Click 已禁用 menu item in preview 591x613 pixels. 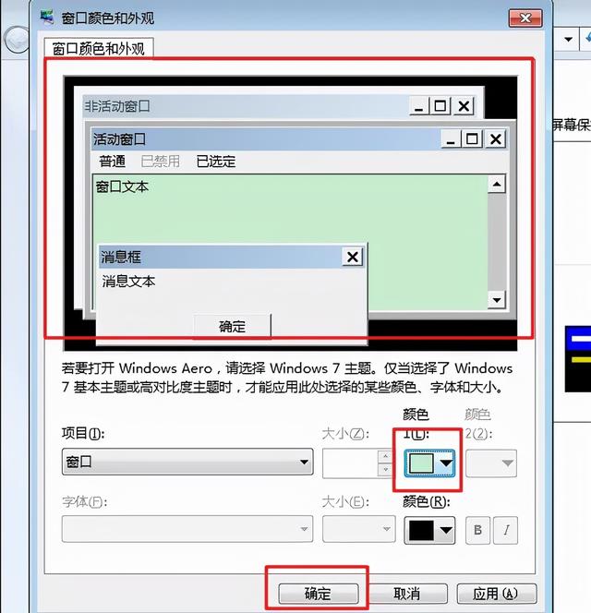pyautogui.click(x=161, y=161)
